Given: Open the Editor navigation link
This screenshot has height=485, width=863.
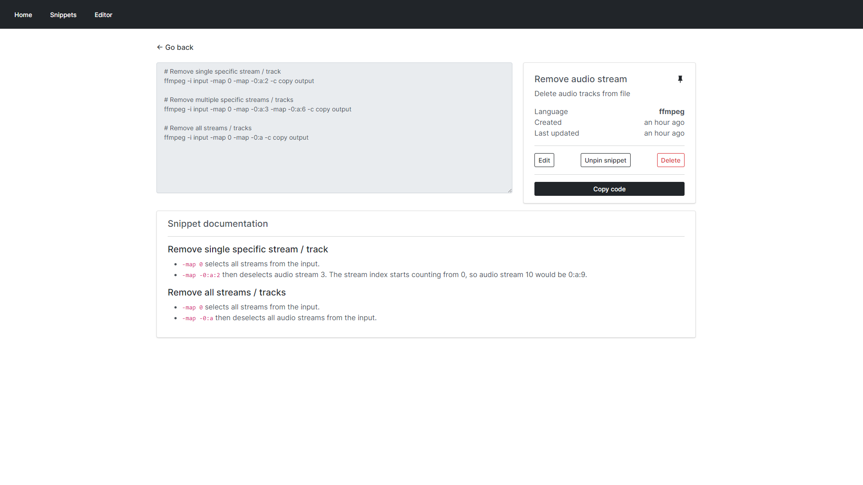Looking at the screenshot, I should [x=103, y=15].
